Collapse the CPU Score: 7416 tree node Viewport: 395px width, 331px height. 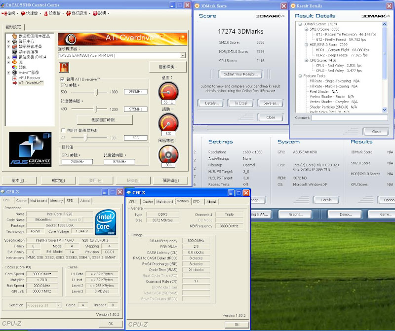click(x=306, y=60)
